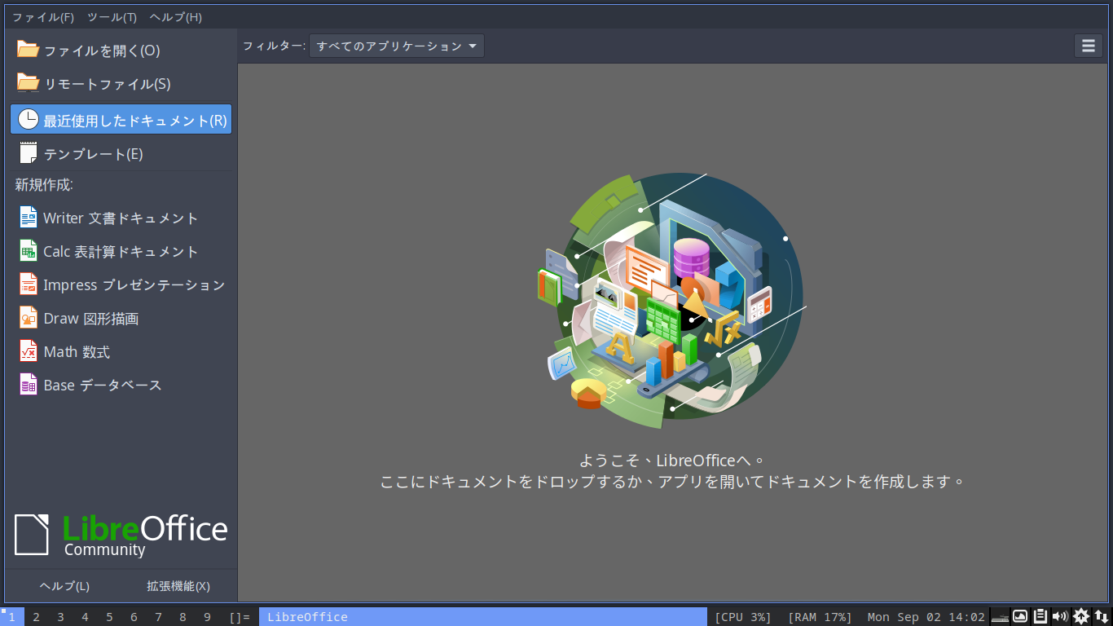
Task: Open the すべてのアプリケーション filter dropdown
Action: (396, 46)
